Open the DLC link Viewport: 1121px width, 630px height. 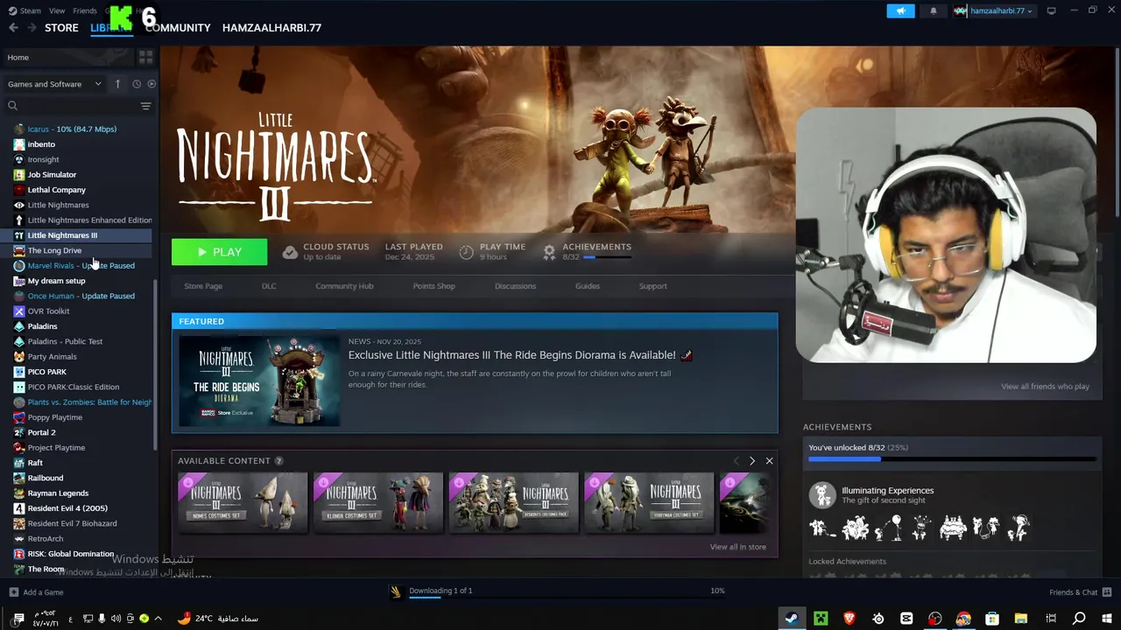(269, 286)
